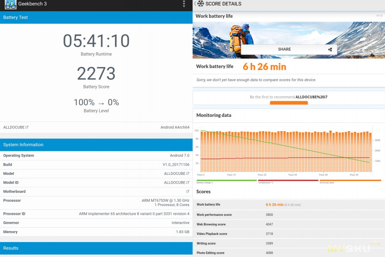Click the orange recommend button
Viewport: 385px width, 257px height.
[x=289, y=103]
